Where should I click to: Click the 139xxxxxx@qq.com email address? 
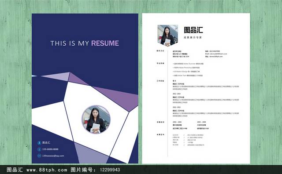[x=53, y=156]
